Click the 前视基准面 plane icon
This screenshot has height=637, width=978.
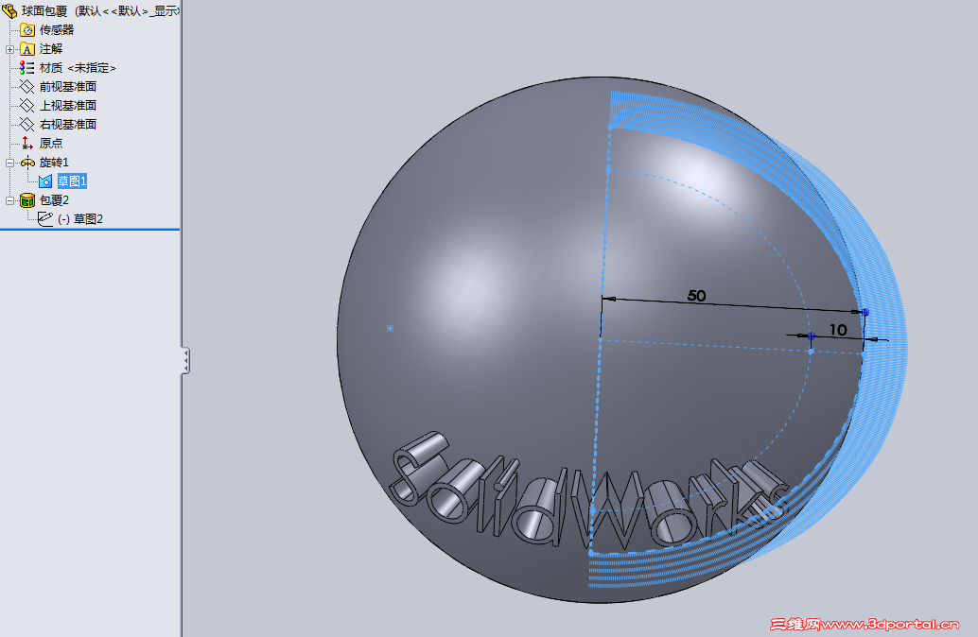pos(26,87)
